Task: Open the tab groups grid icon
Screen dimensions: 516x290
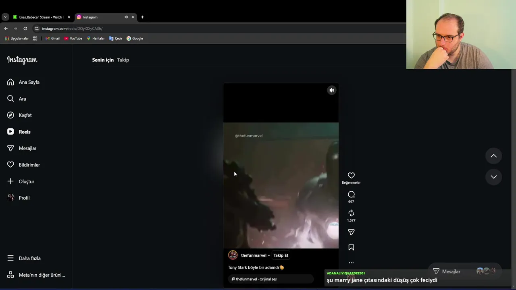Action: coord(35,38)
